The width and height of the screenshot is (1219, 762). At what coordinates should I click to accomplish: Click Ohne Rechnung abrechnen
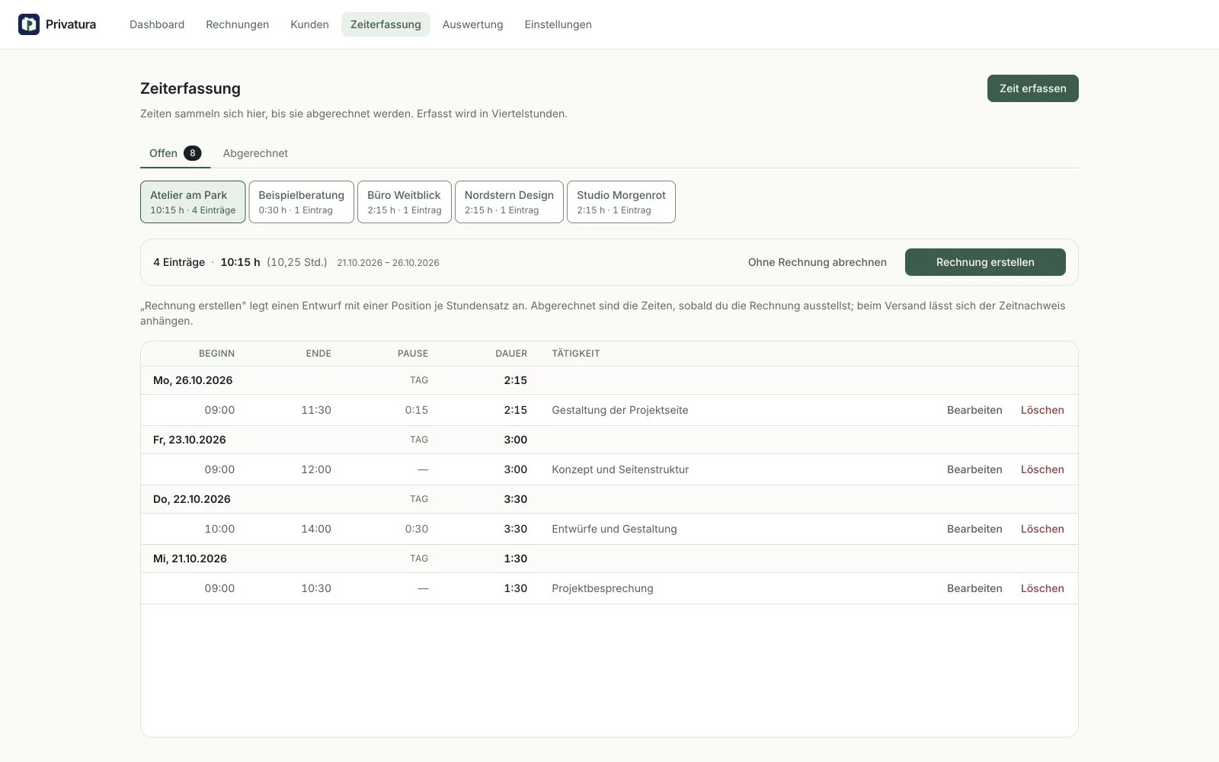(817, 262)
